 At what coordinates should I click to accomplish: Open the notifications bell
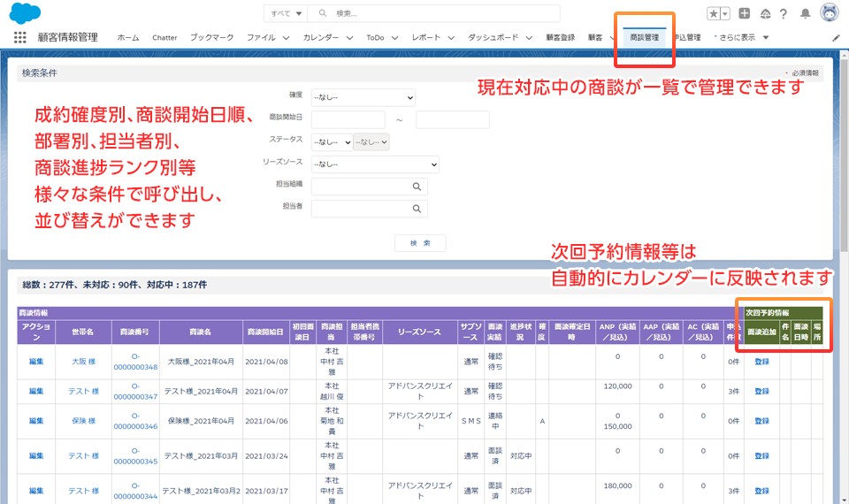tap(805, 14)
